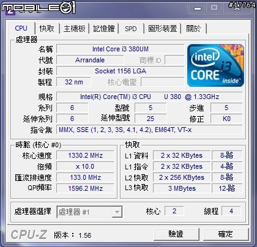Image resolution: width=257 pixels, height=247 pixels.
Task: Click the 確定 button
Action: 226,234
